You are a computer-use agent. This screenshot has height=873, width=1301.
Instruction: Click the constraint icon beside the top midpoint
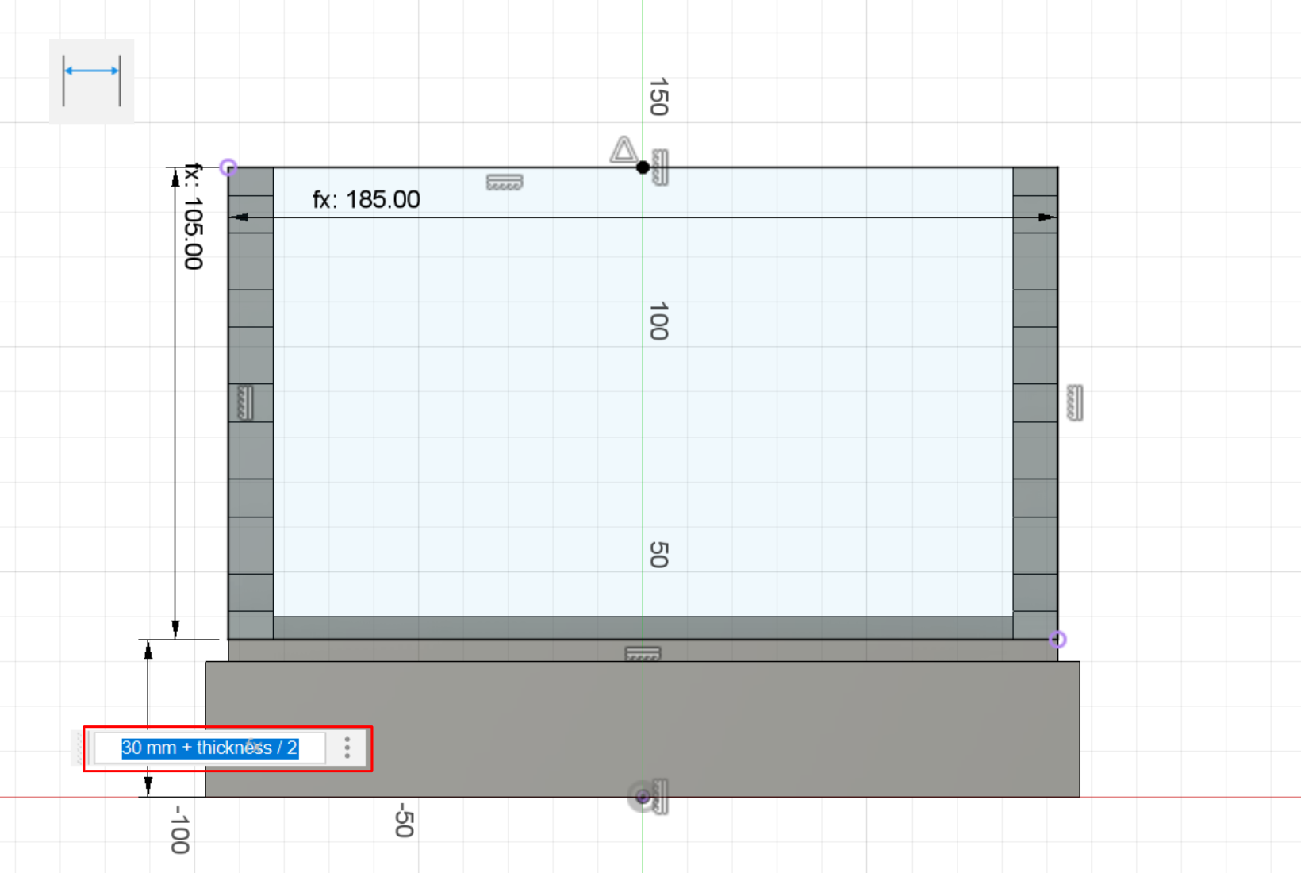660,167
